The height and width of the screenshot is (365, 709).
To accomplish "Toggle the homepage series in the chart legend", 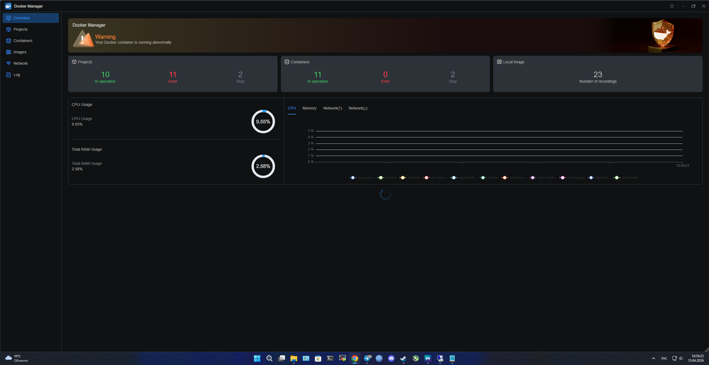I will tap(572, 178).
